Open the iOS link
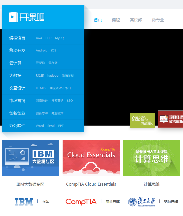The image size is (183, 216). 54,50
